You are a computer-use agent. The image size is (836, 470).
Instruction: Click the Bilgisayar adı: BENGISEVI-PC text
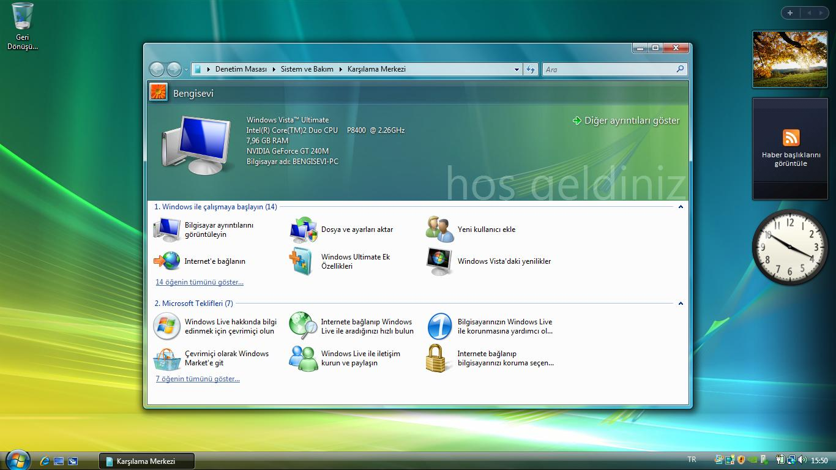coord(293,162)
